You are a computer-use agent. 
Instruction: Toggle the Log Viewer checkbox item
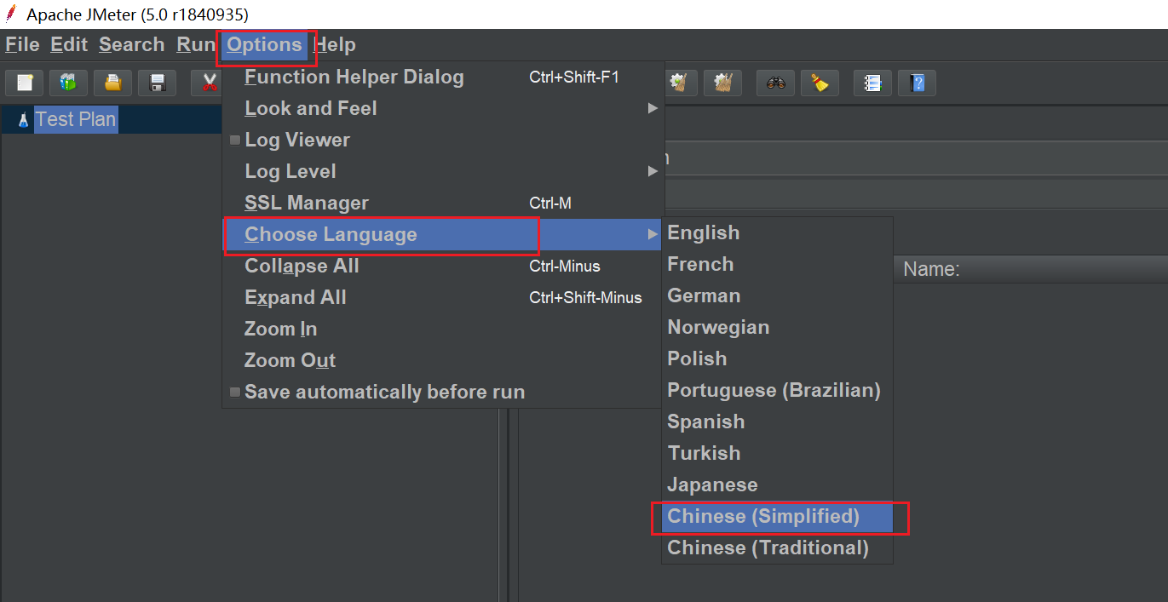(442, 140)
